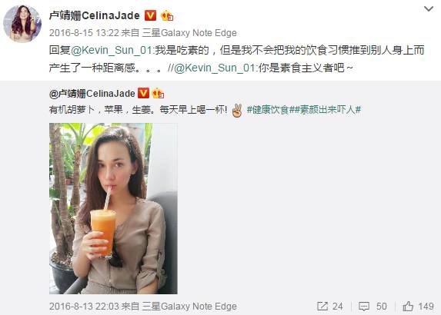
Task: Open @卢靖姗CelinaJade in the reposted post
Action: (x=92, y=94)
